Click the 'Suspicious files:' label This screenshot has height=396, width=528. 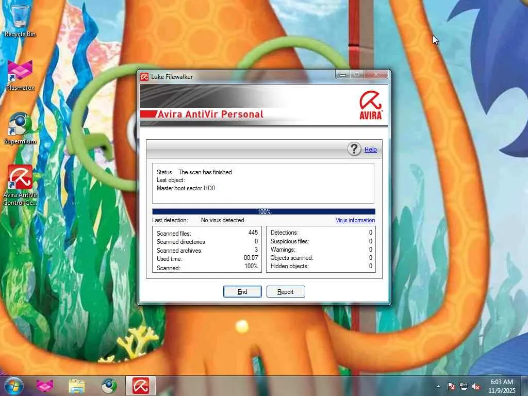(x=290, y=241)
